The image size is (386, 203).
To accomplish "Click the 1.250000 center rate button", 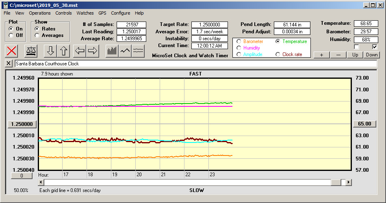I will (22, 124).
